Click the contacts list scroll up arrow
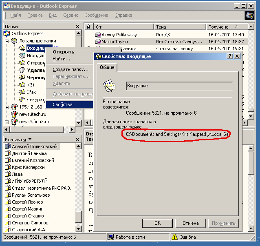Viewport: 260px width, 246px height. 78,146
